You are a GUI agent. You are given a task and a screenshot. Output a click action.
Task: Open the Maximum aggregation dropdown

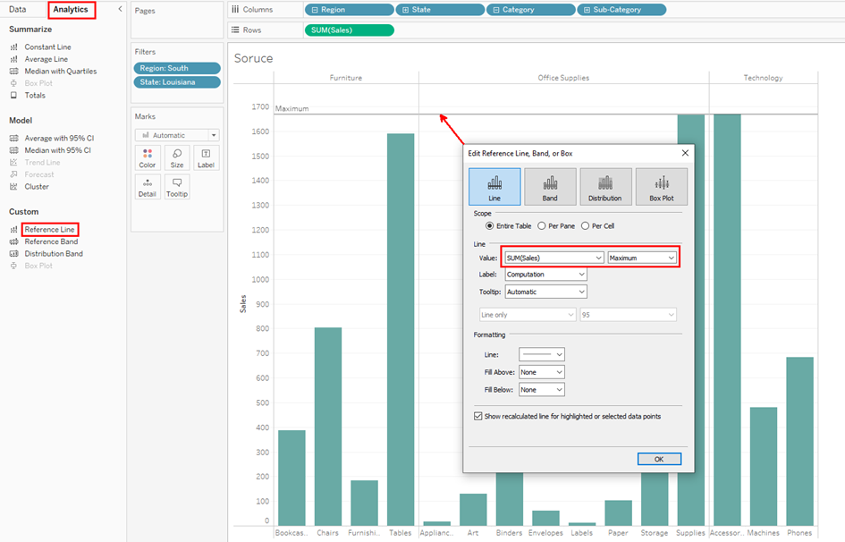point(641,258)
